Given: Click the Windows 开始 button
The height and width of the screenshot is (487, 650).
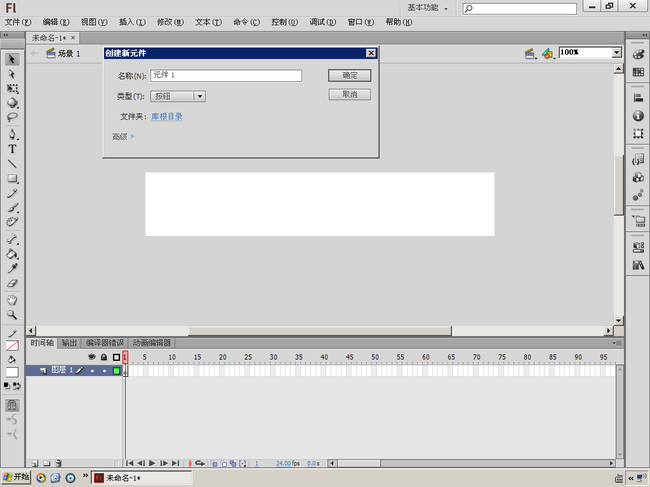Looking at the screenshot, I should (16, 477).
